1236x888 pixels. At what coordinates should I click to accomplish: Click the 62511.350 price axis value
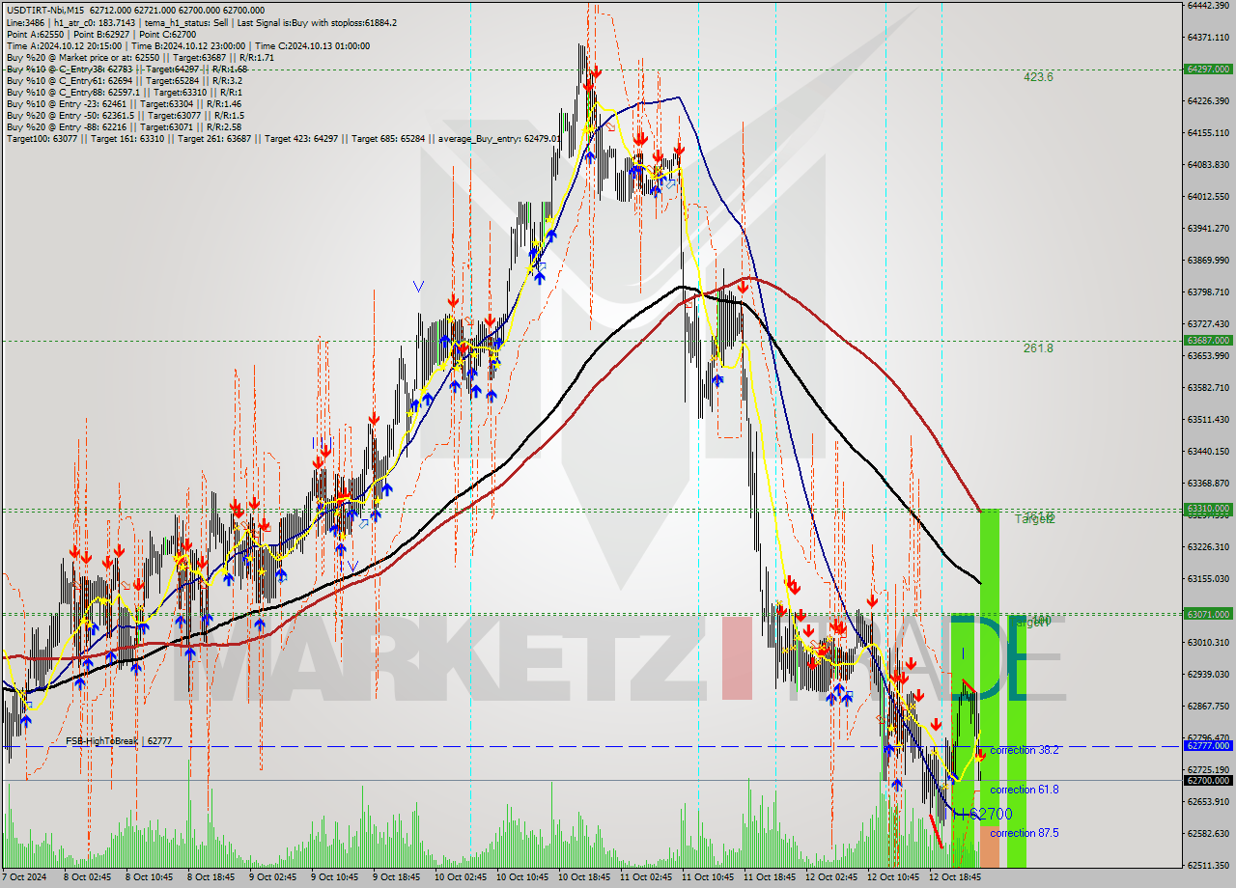pyautogui.click(x=1207, y=865)
